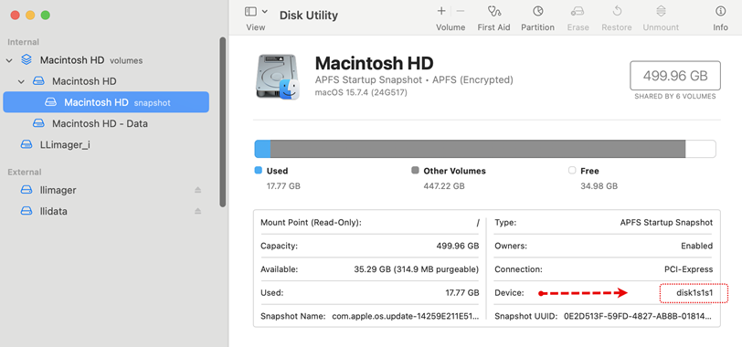Click the blue Used legend swatch

(x=259, y=171)
